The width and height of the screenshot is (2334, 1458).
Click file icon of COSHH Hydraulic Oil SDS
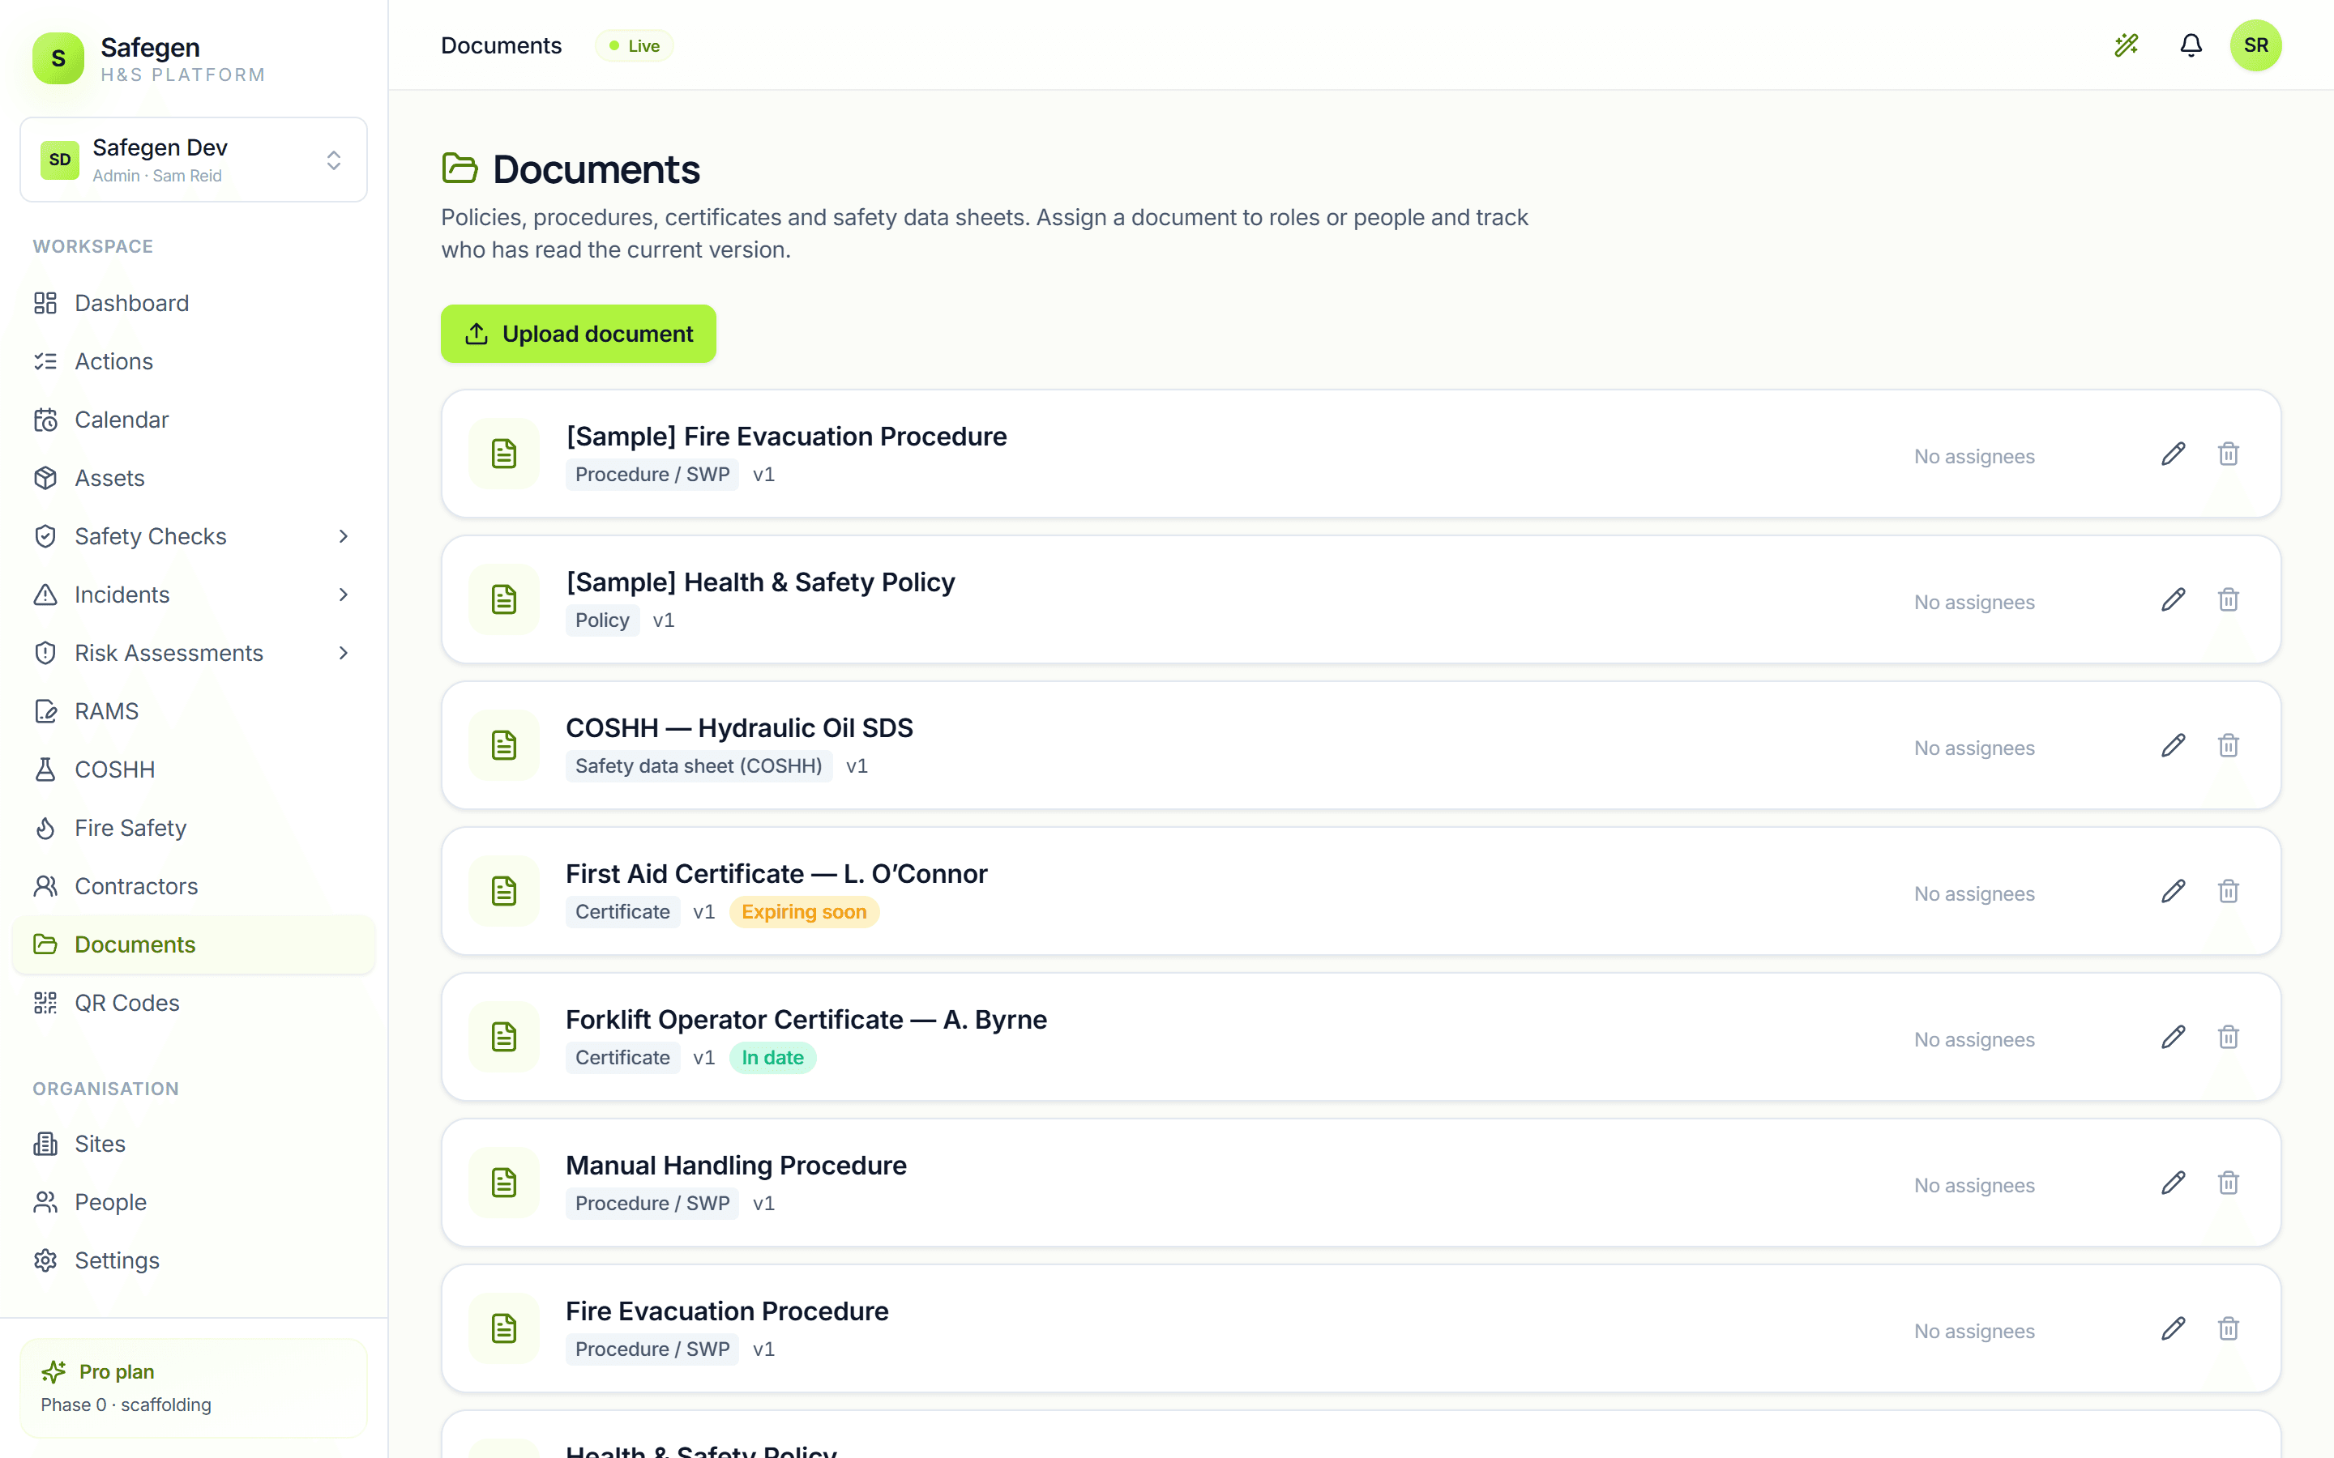pos(503,745)
